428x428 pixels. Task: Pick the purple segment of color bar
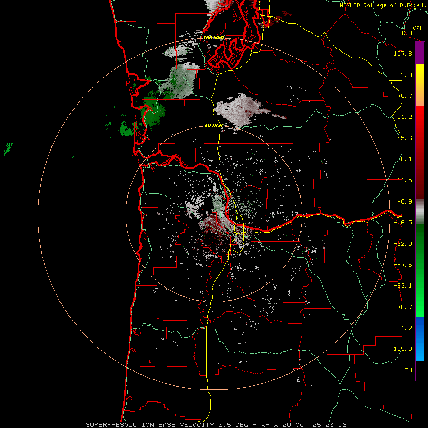[x=420, y=53]
